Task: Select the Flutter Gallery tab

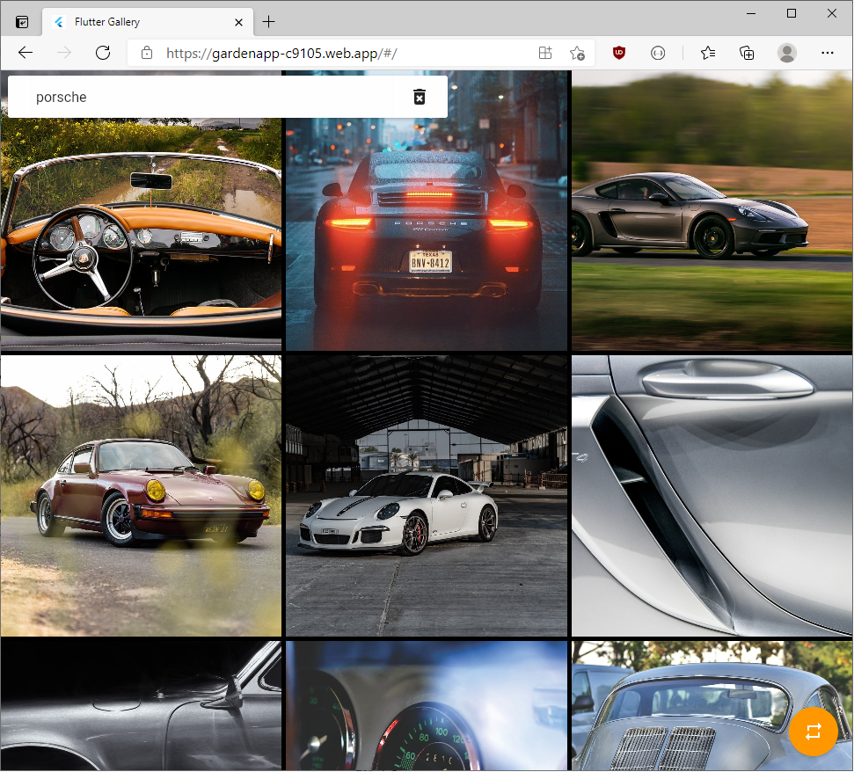Action: tap(148, 22)
